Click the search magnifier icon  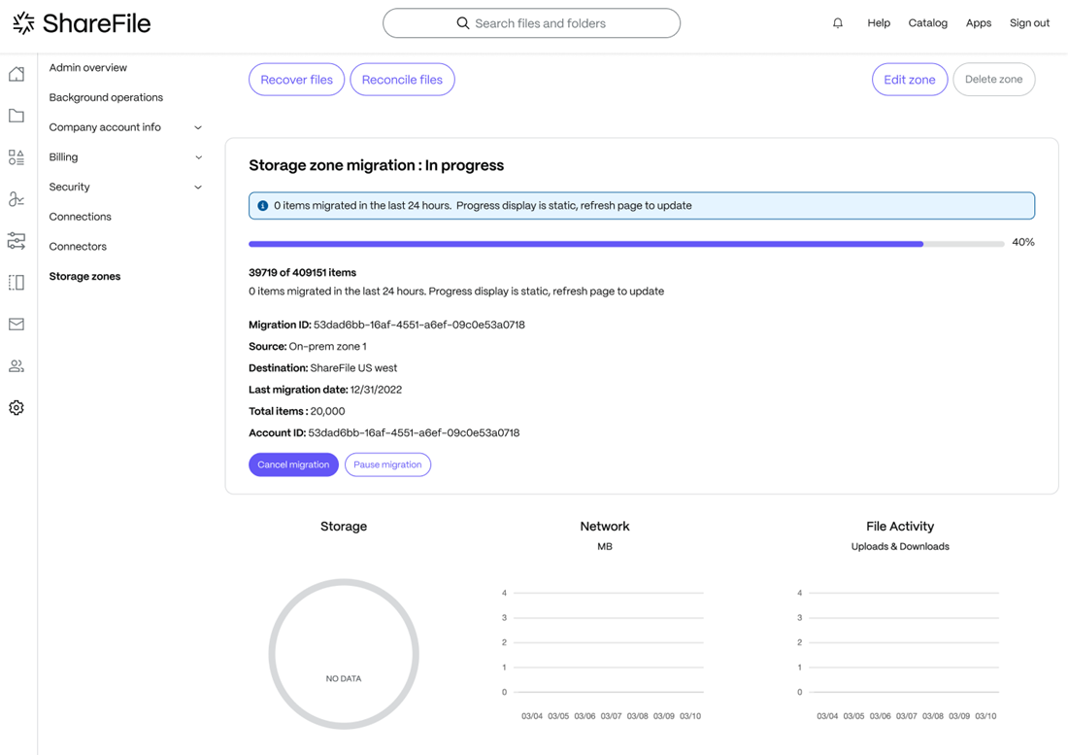point(463,23)
